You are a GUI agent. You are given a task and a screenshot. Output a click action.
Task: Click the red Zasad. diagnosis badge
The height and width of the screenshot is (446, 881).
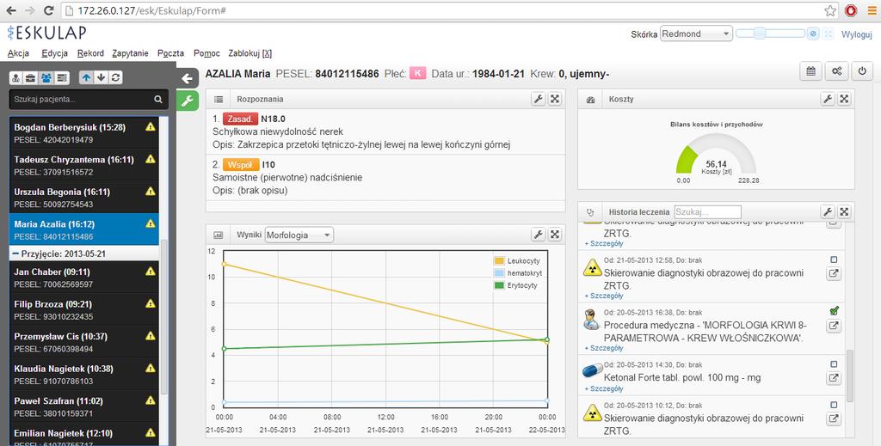click(x=241, y=119)
